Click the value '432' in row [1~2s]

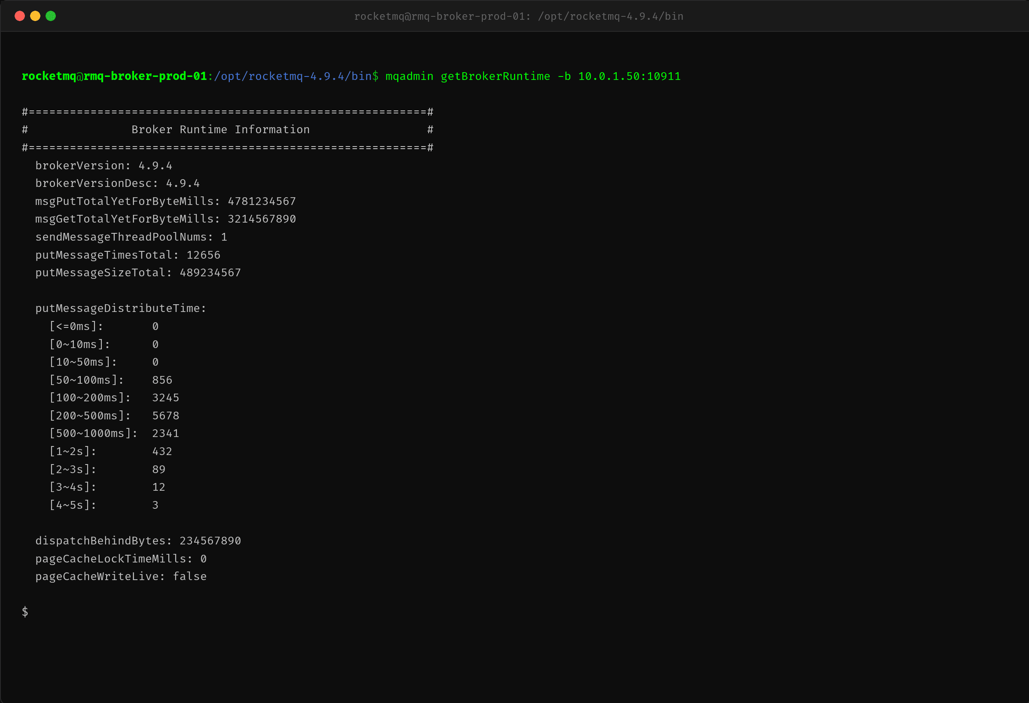click(x=162, y=452)
